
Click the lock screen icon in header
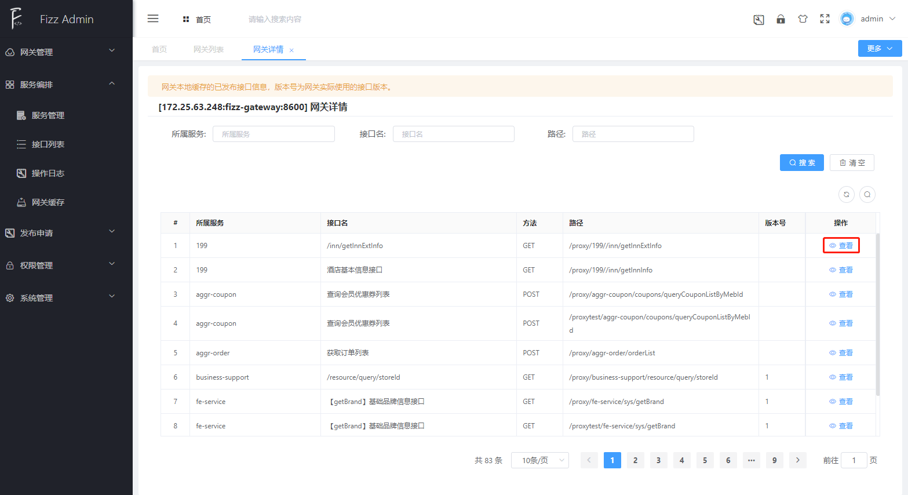[781, 19]
